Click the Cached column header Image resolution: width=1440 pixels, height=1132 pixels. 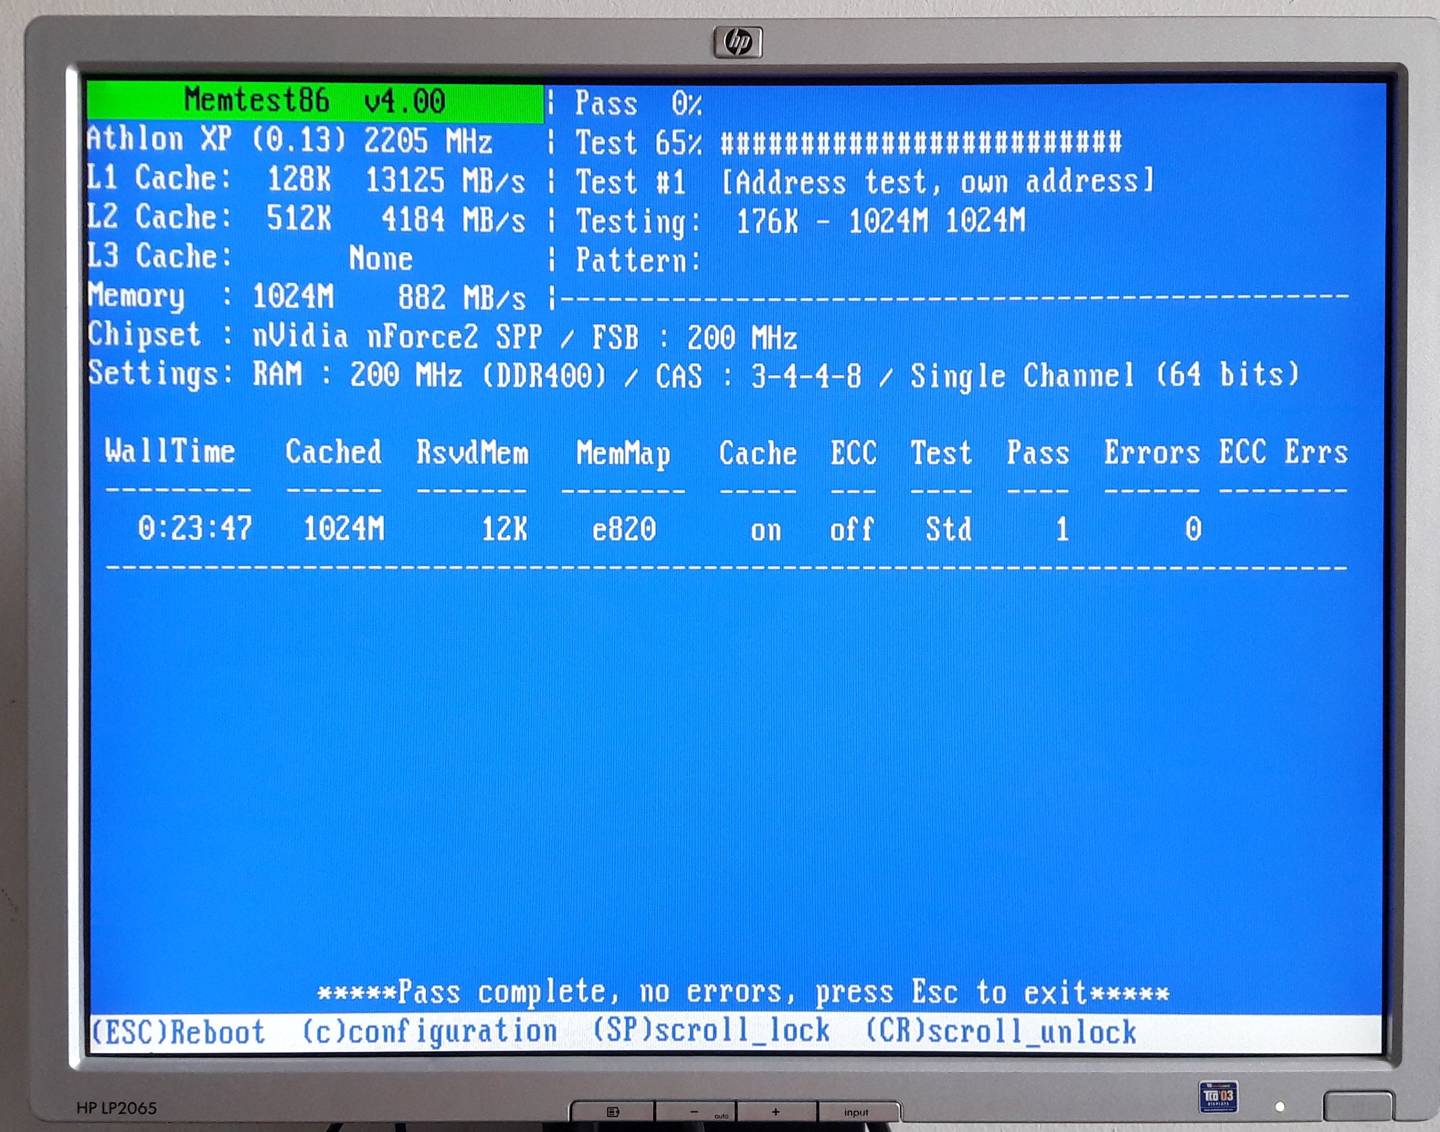pyautogui.click(x=333, y=452)
